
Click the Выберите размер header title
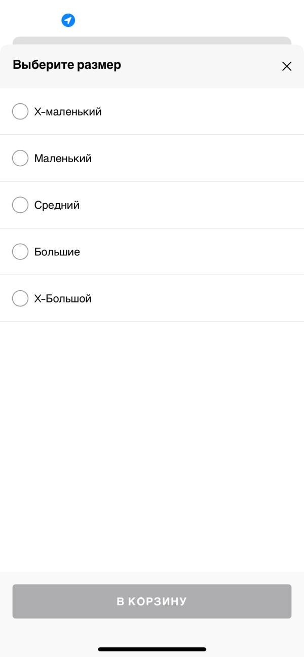[67, 65]
